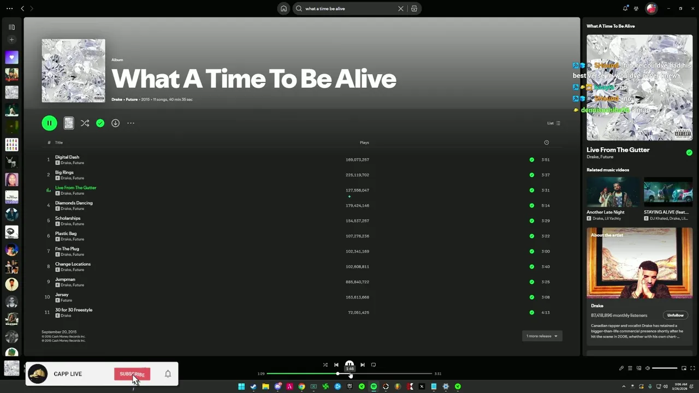699x393 pixels.
Task: Change view using the List dropdown
Action: (554, 123)
